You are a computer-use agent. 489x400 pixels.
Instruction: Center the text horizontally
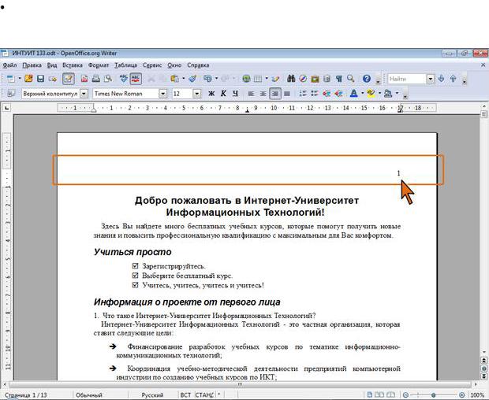[x=263, y=94]
